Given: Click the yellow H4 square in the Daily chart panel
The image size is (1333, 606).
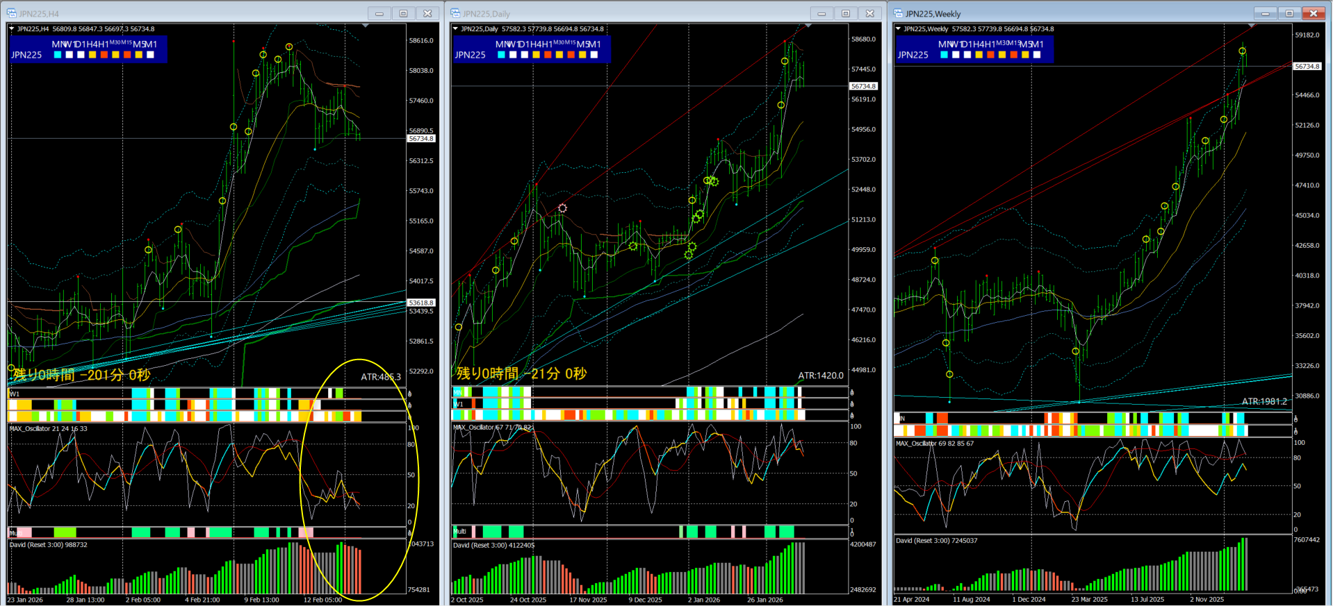Looking at the screenshot, I should [536, 55].
